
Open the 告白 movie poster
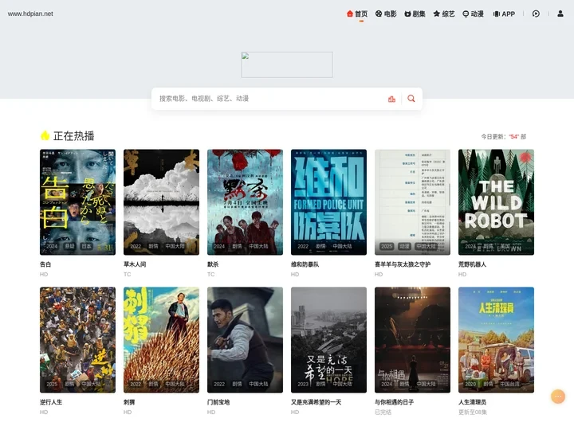click(77, 201)
